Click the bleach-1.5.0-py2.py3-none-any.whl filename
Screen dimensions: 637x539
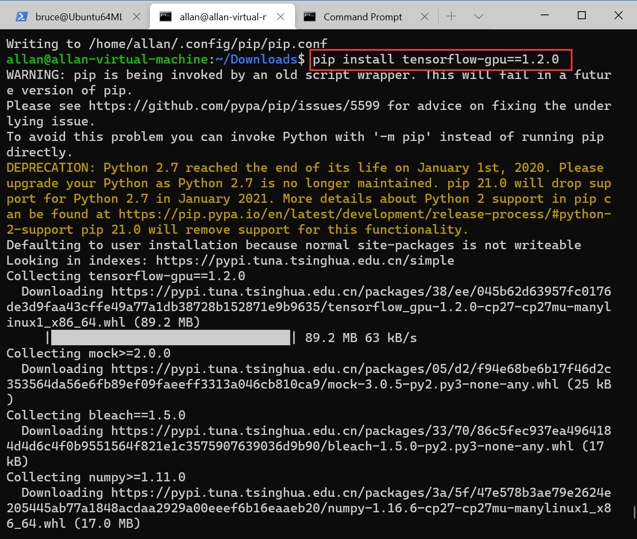pos(450,446)
